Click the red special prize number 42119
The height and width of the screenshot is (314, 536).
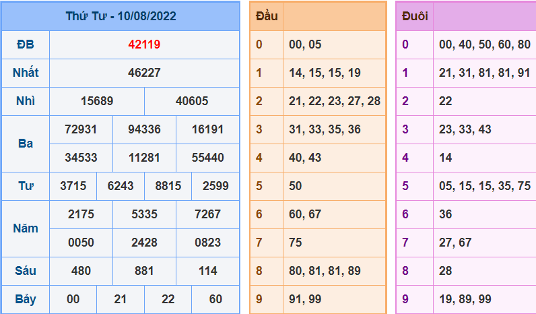pyautogui.click(x=144, y=44)
